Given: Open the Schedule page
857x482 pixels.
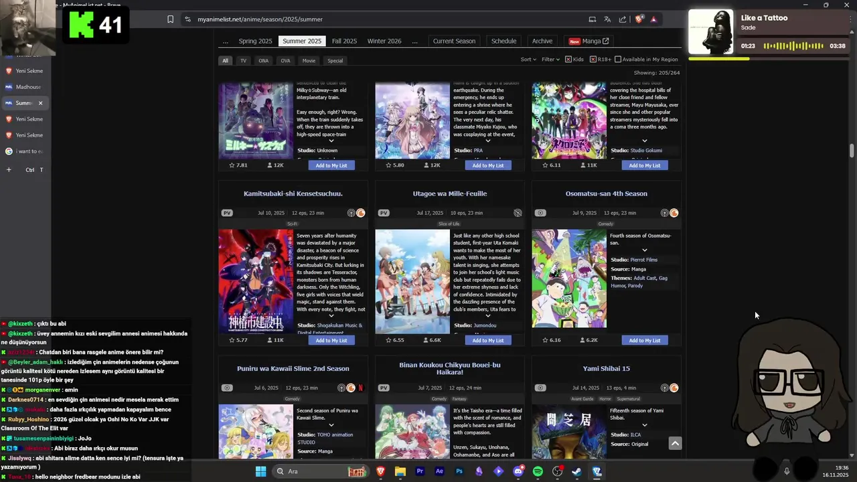Looking at the screenshot, I should pos(503,41).
